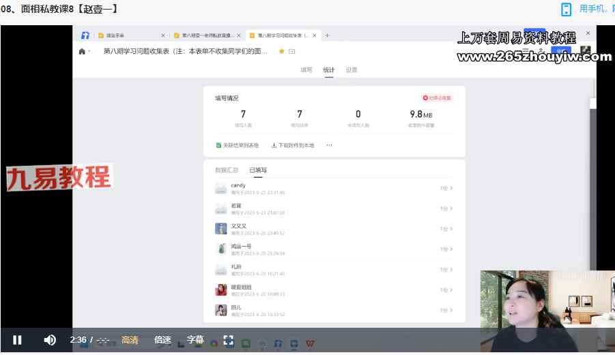Toggle 字幕 subtitles
Screen dimensions: 615x355
pyautogui.click(x=195, y=340)
